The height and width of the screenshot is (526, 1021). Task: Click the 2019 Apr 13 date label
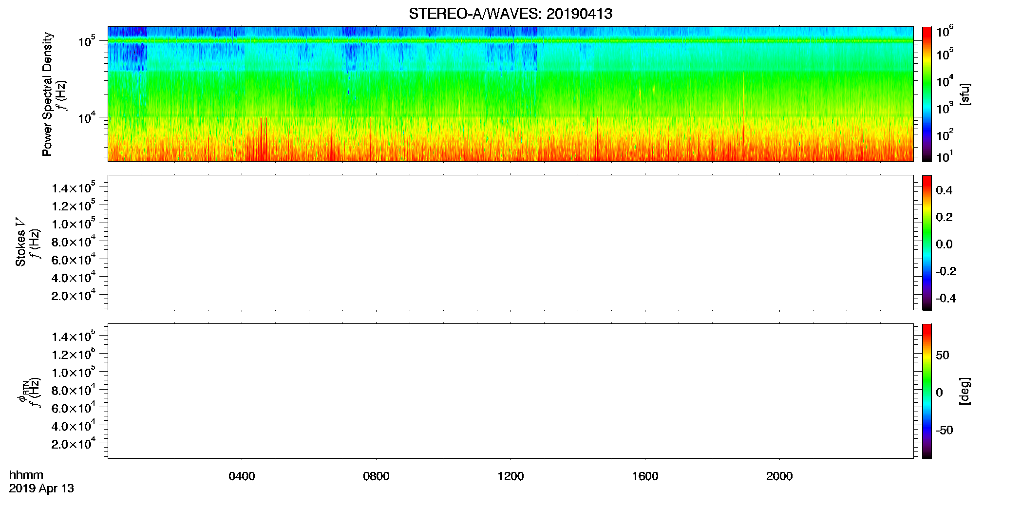pos(41,488)
